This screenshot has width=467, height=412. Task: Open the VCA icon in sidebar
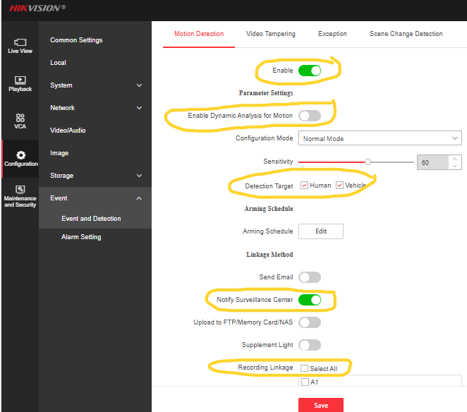click(20, 118)
